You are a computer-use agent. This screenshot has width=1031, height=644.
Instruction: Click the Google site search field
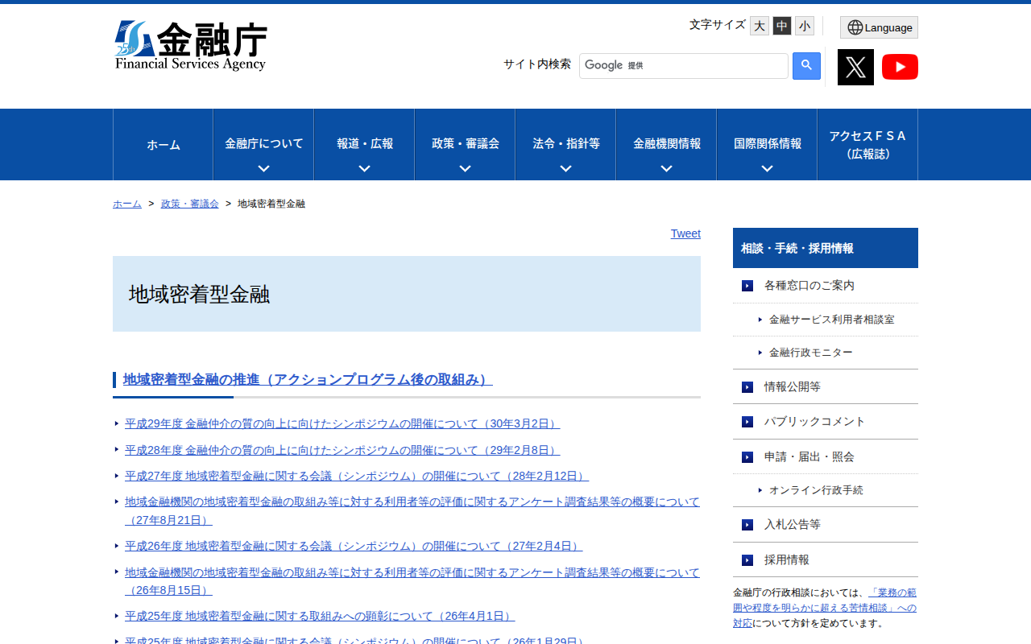click(683, 66)
